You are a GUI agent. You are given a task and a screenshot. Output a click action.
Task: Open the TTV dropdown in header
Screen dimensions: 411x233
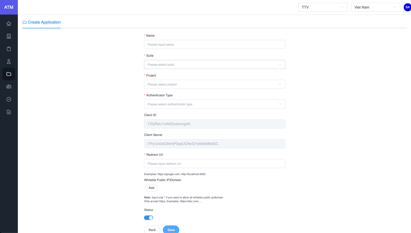point(323,7)
